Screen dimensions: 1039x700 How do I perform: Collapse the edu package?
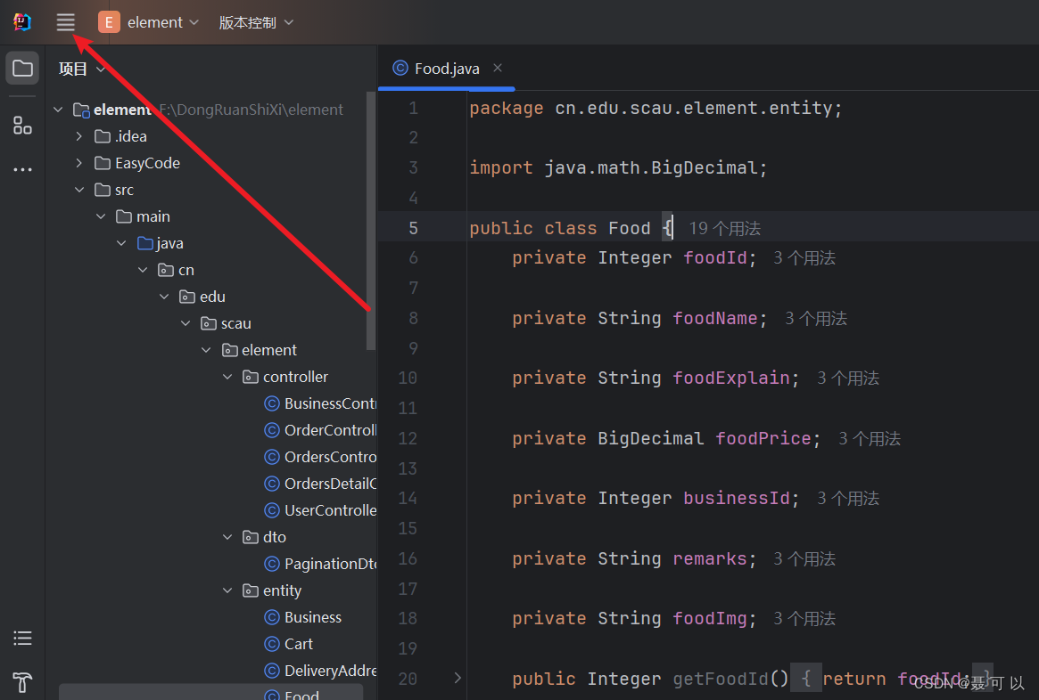[164, 297]
